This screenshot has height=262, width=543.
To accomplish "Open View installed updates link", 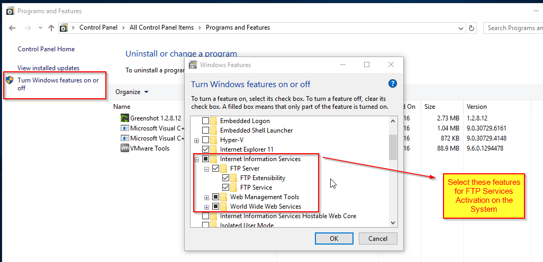I will point(49,68).
